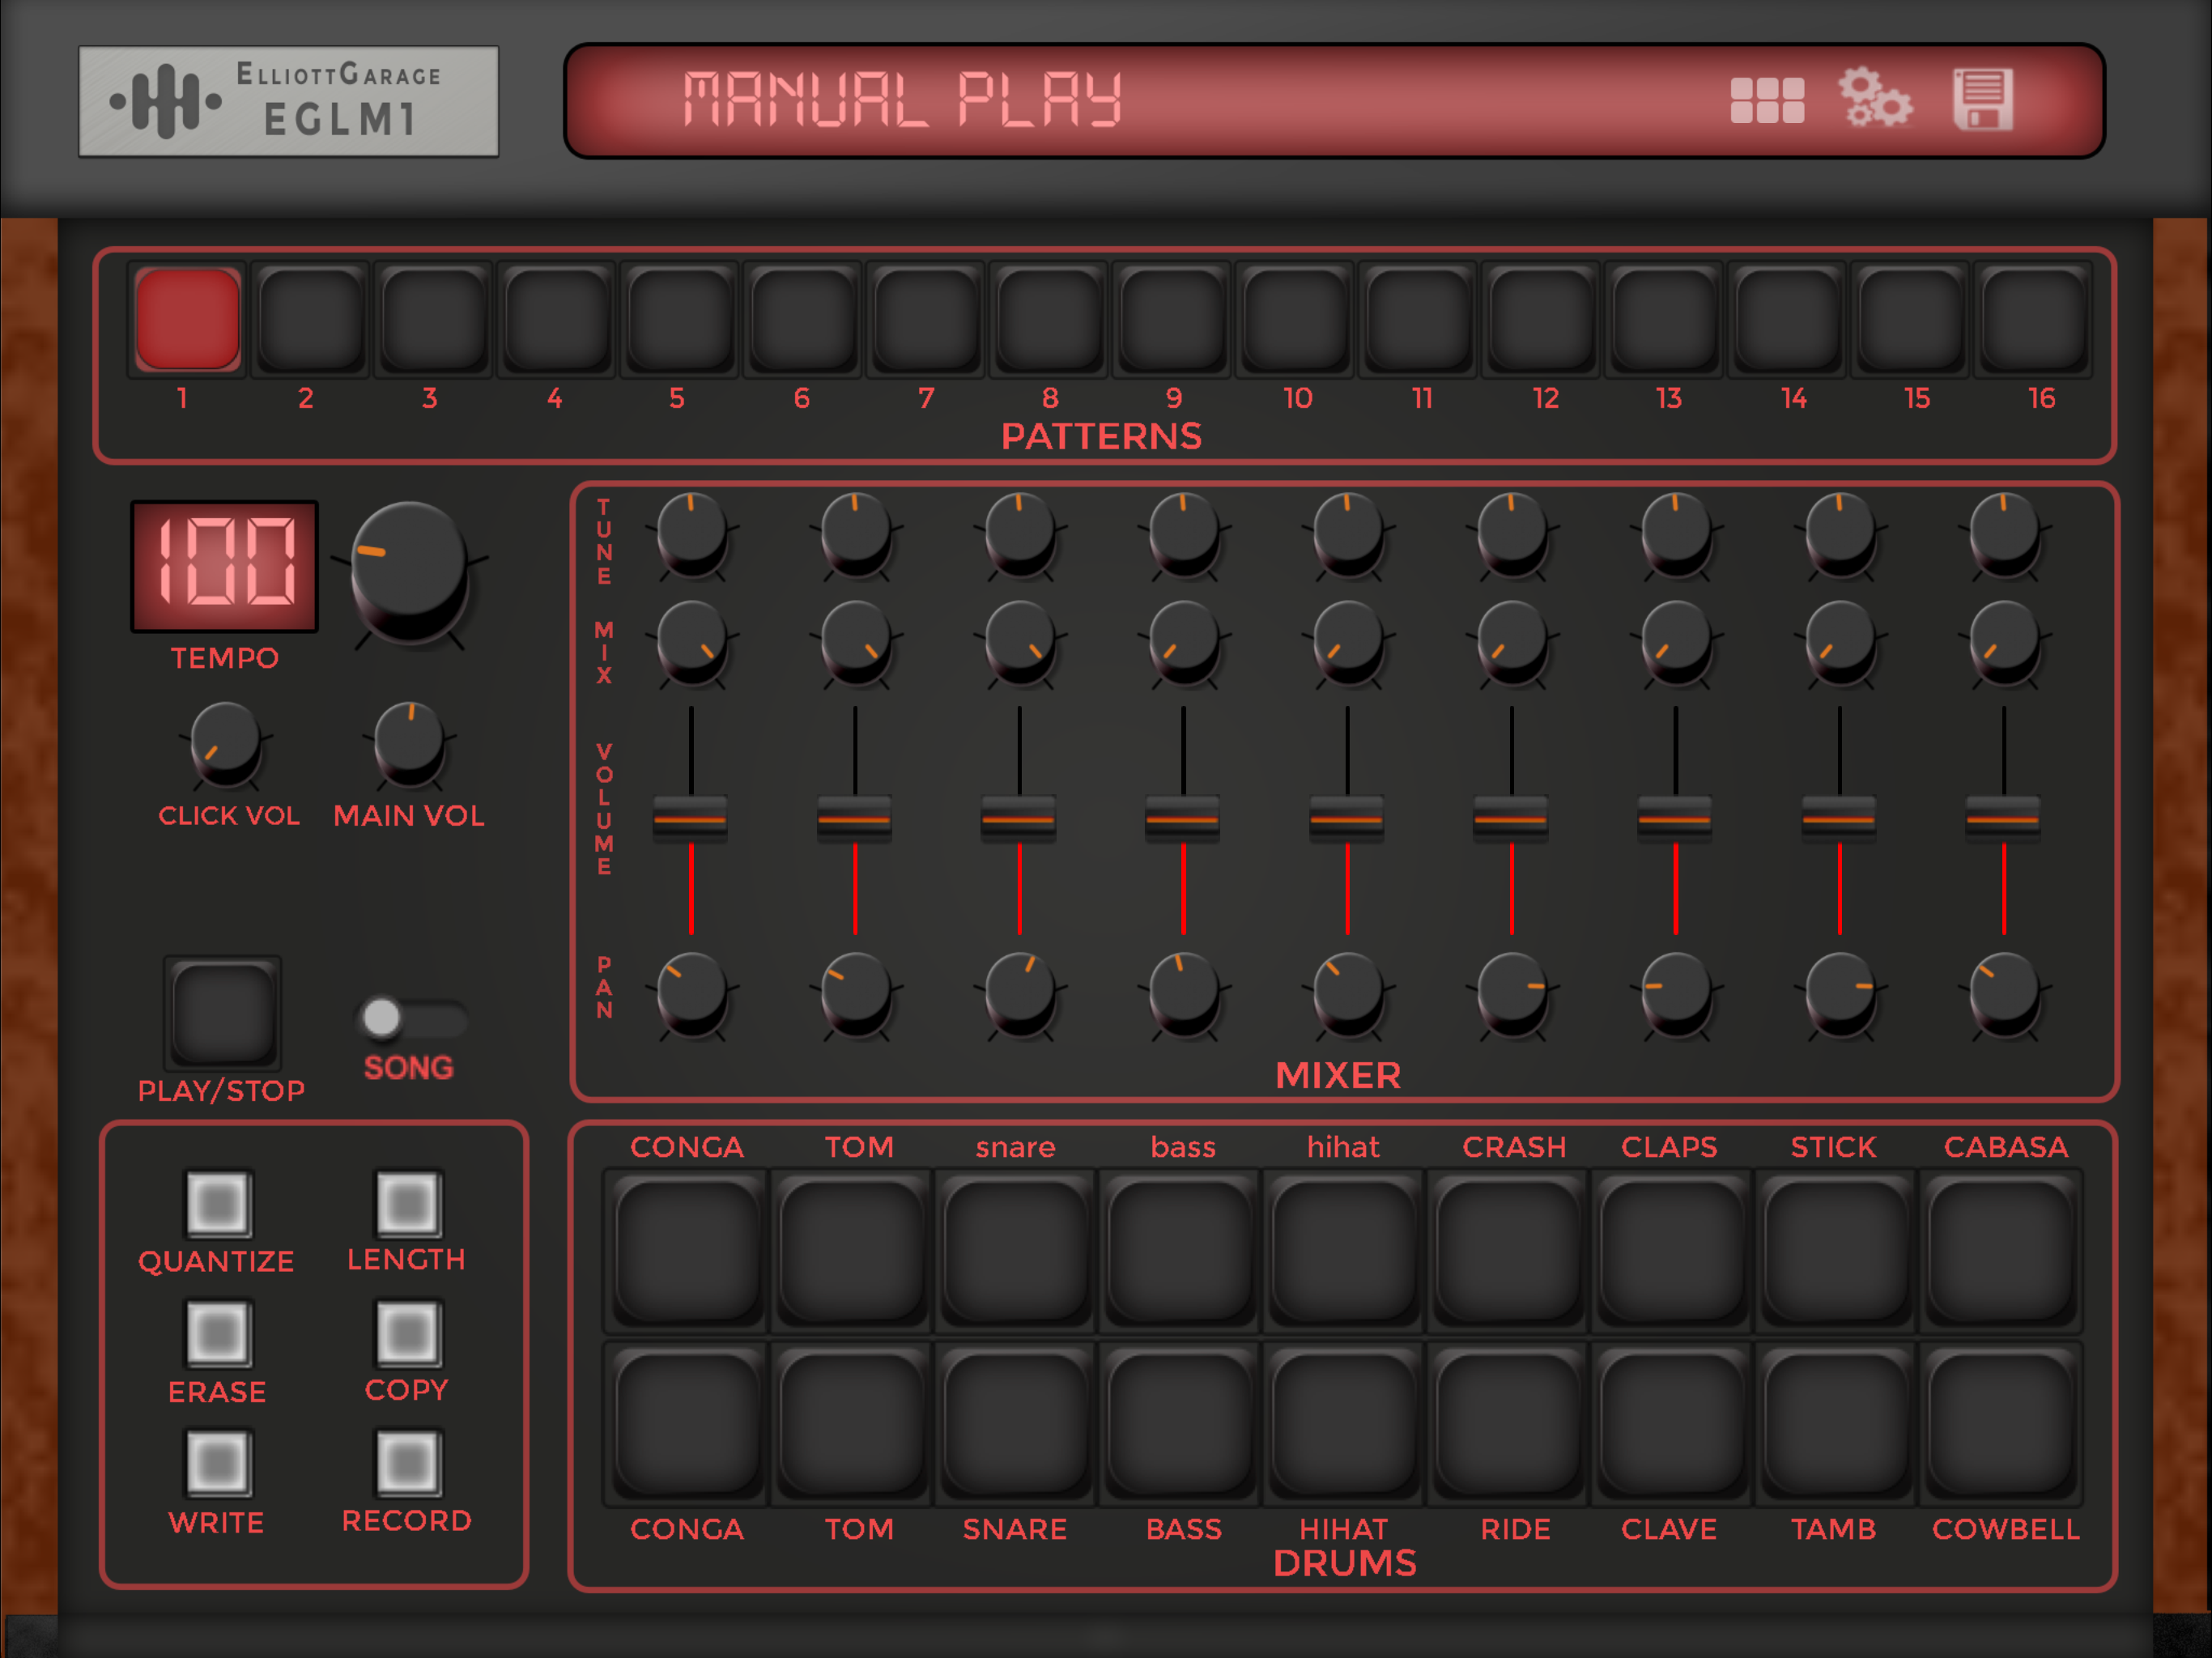
Task: Click the ElliottGarage EGLM1 logo badge
Action: (288, 101)
